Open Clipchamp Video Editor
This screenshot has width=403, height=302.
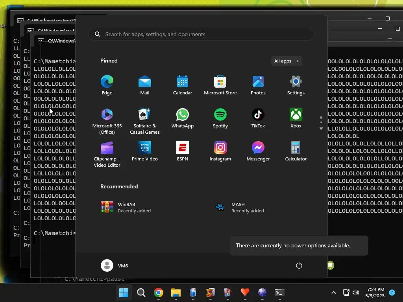click(107, 154)
